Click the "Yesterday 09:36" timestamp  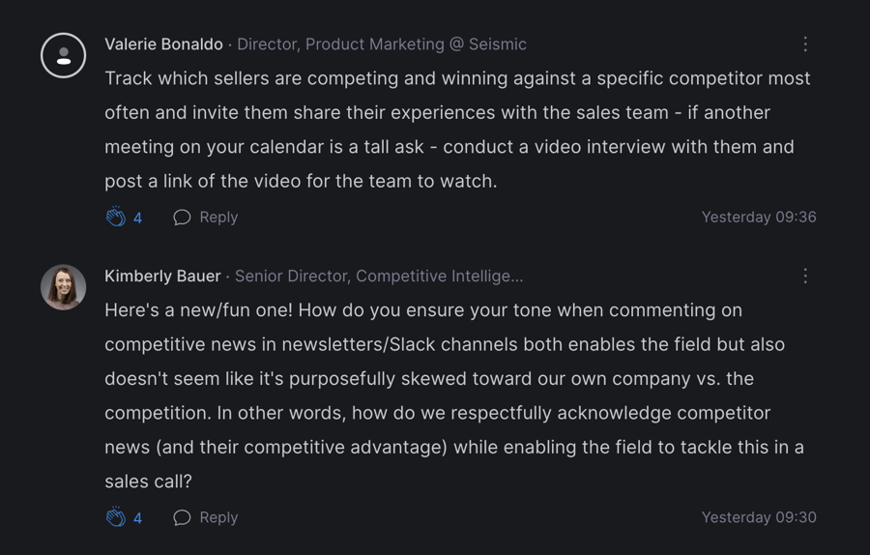[759, 218]
